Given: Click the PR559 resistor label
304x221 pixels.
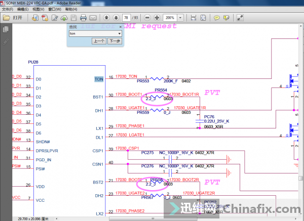Looking at the screenshot, I should 143,112.
